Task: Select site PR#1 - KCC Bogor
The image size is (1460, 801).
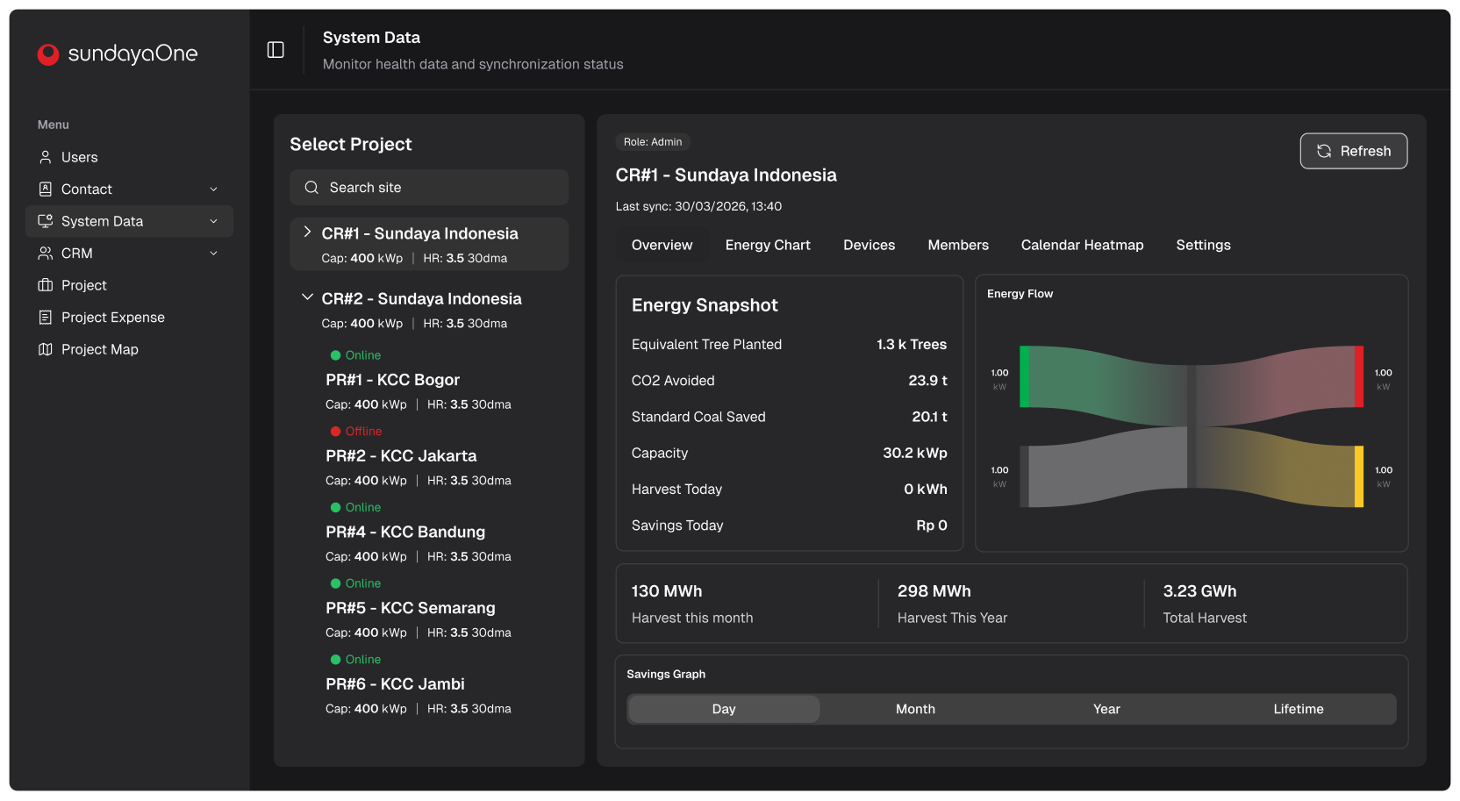Action: coord(392,380)
